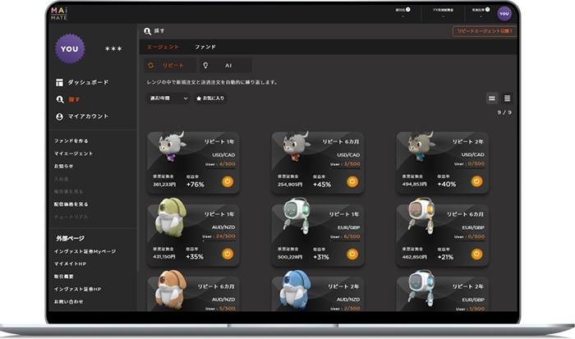Switch to list view layout
The height and width of the screenshot is (339, 575).
(507, 98)
